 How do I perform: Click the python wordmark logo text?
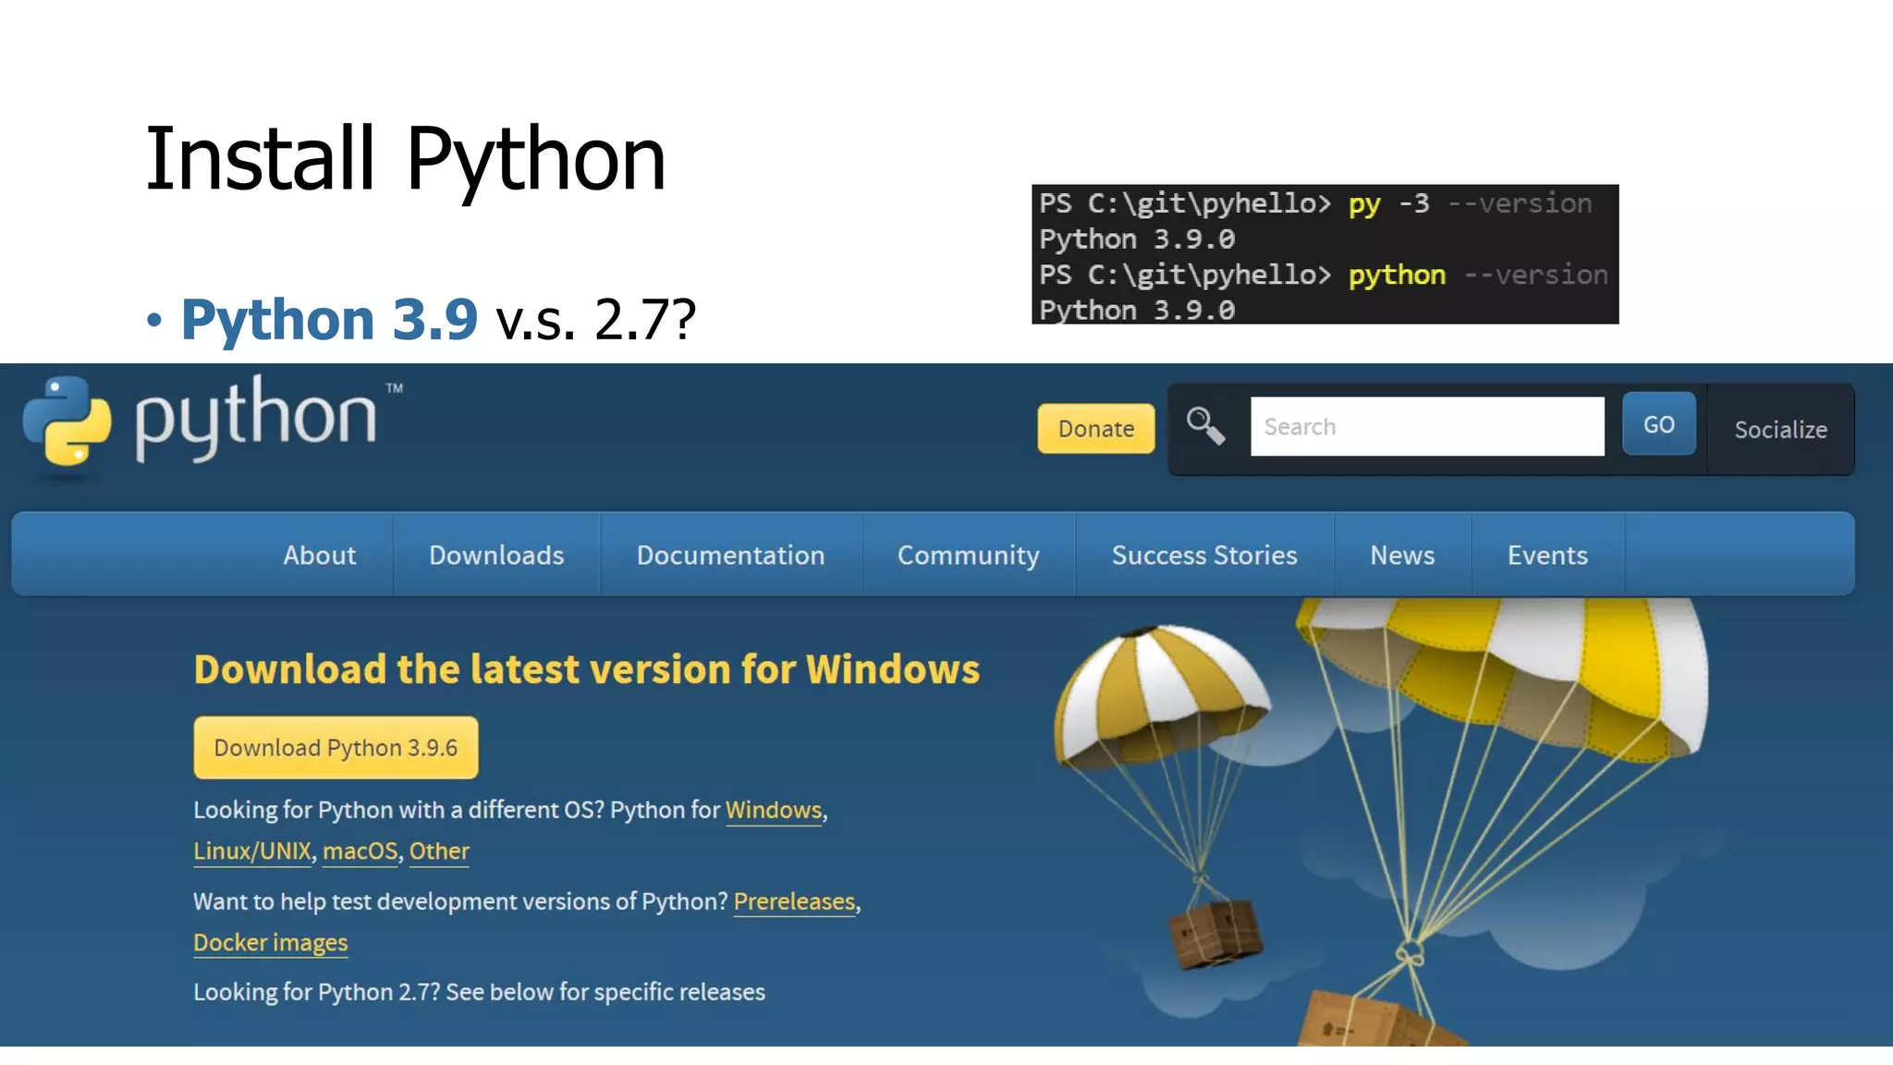pyautogui.click(x=256, y=418)
